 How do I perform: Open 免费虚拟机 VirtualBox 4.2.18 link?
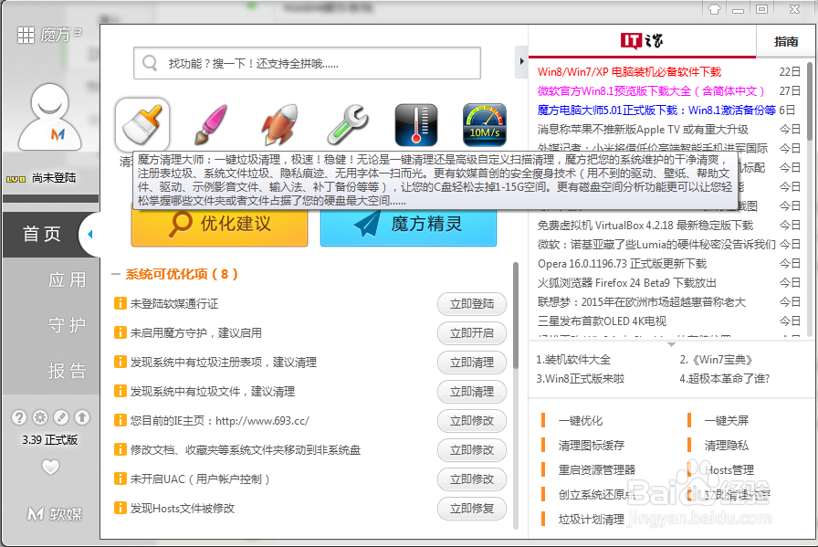[x=645, y=226]
